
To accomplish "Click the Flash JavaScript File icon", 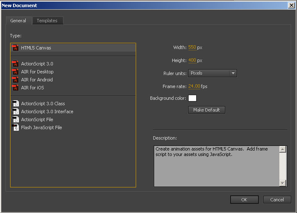I will (16, 127).
